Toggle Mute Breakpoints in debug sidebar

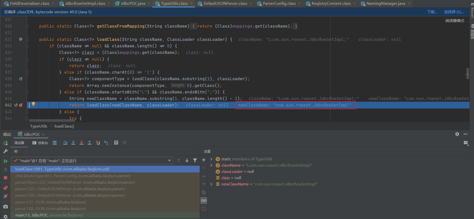coord(6,196)
